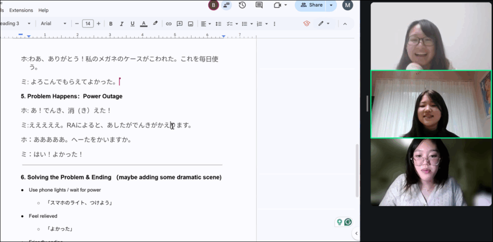Open version history clock icon
The width and height of the screenshot is (493, 242).
pos(242,5)
